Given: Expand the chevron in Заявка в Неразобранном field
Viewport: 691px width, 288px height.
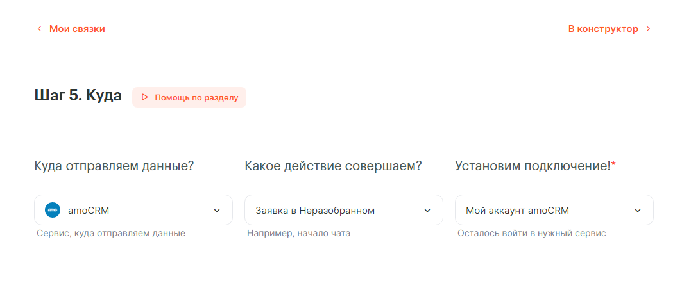Looking at the screenshot, I should click(x=427, y=211).
